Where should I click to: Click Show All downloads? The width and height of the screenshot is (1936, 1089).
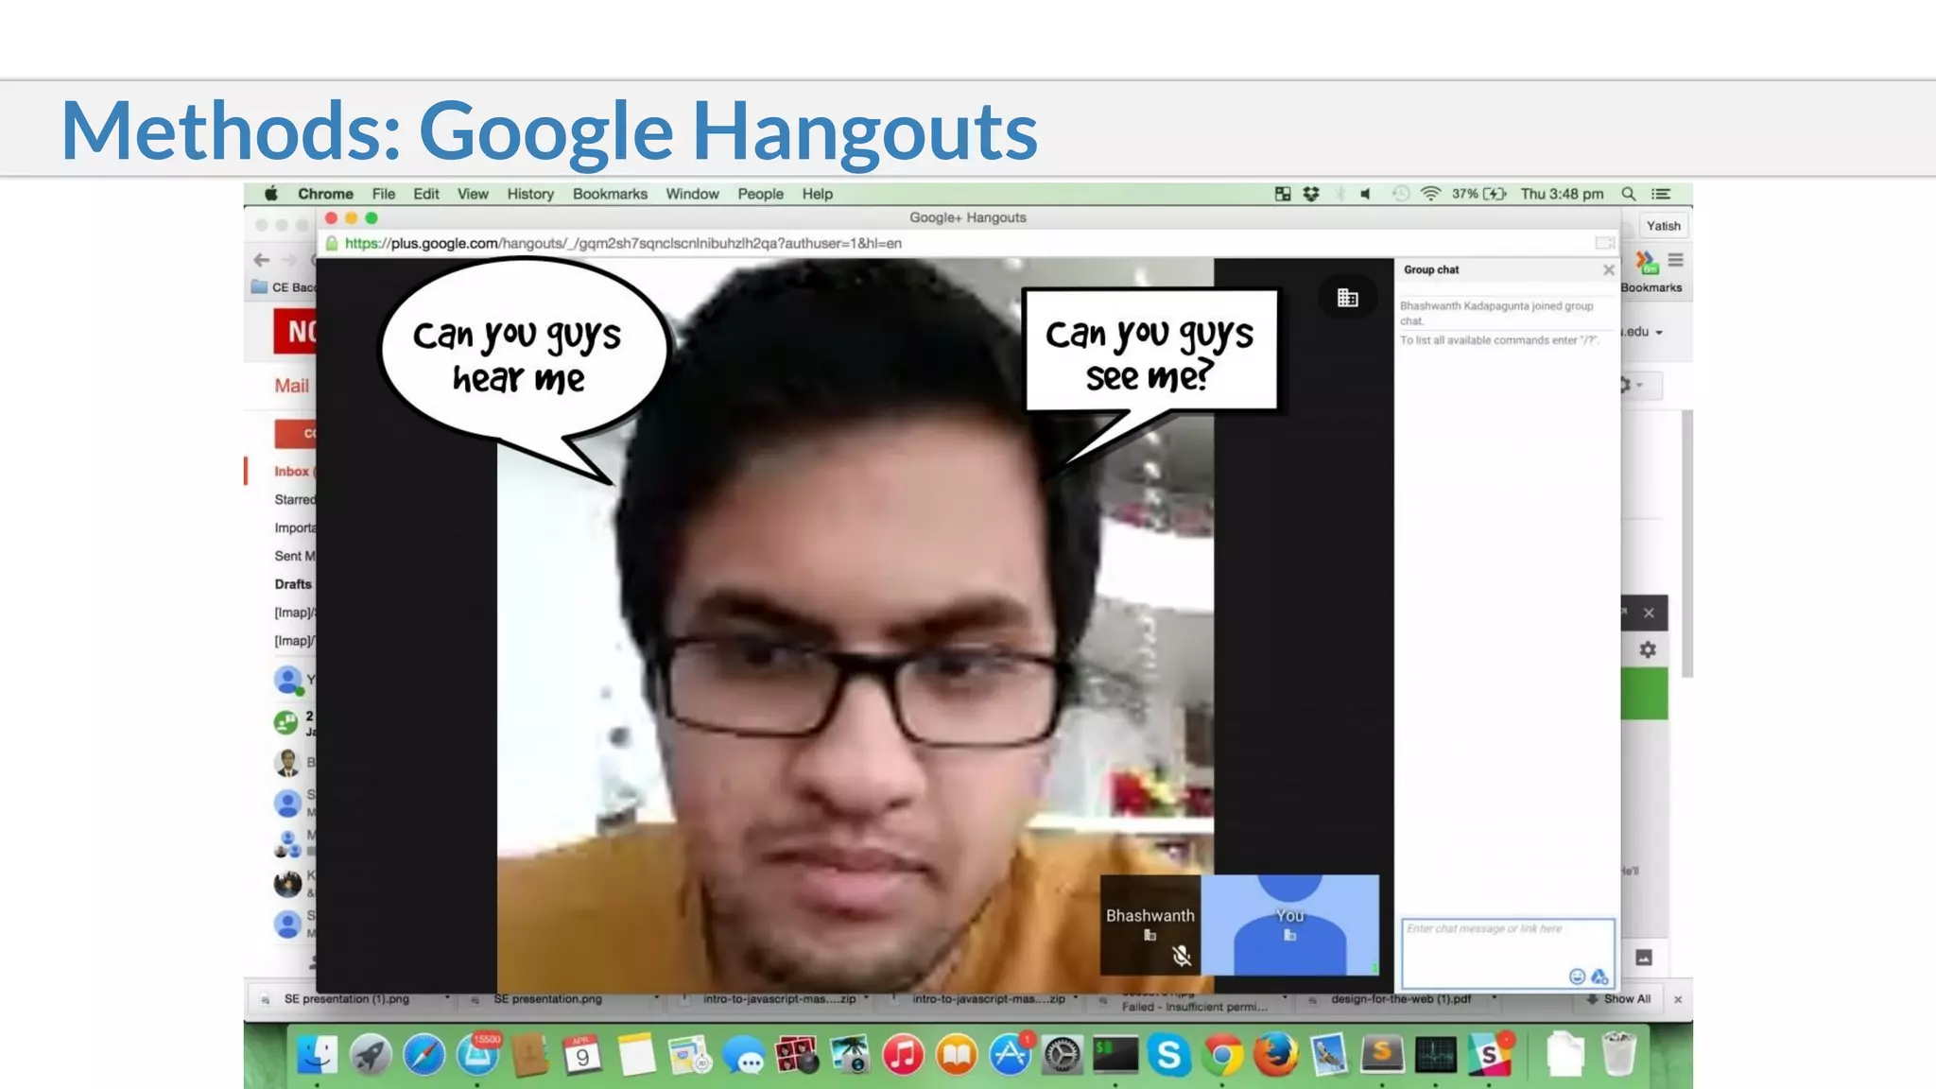coord(1618,999)
